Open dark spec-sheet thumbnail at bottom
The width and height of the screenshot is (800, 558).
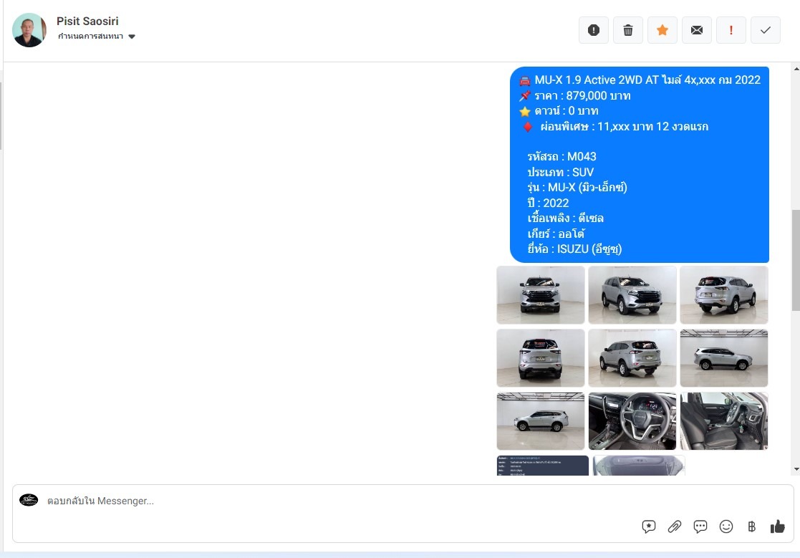(542, 466)
